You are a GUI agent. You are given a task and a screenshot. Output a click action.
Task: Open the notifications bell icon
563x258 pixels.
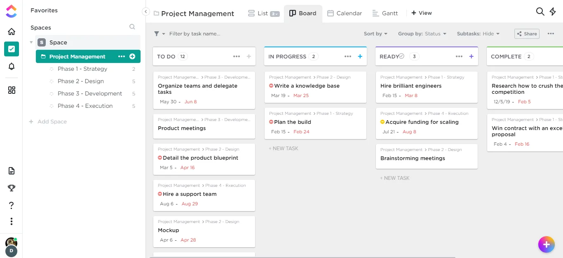click(11, 66)
